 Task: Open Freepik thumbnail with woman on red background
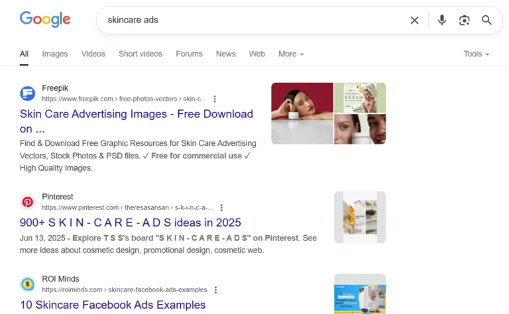pyautogui.click(x=302, y=113)
